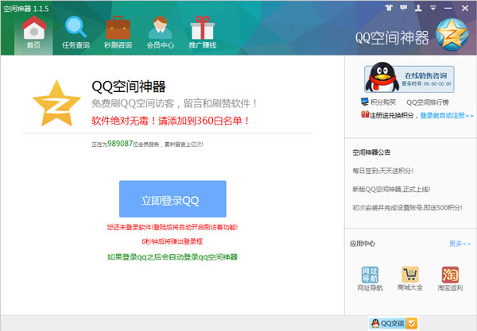Switch to 秒刷咨询 briefcase tab
This screenshot has width=477, height=331.
pos(118,33)
